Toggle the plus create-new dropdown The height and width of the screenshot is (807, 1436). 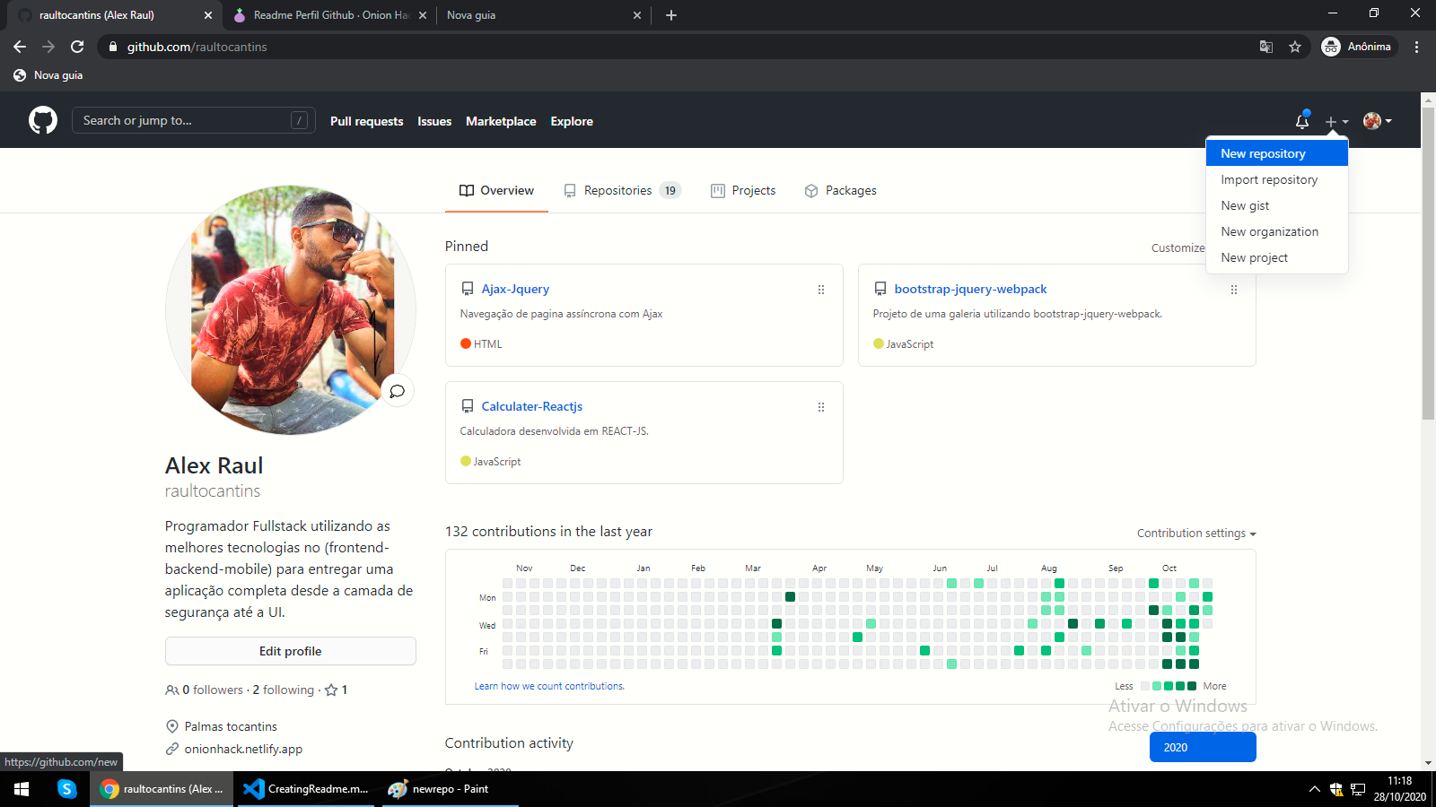tap(1336, 121)
